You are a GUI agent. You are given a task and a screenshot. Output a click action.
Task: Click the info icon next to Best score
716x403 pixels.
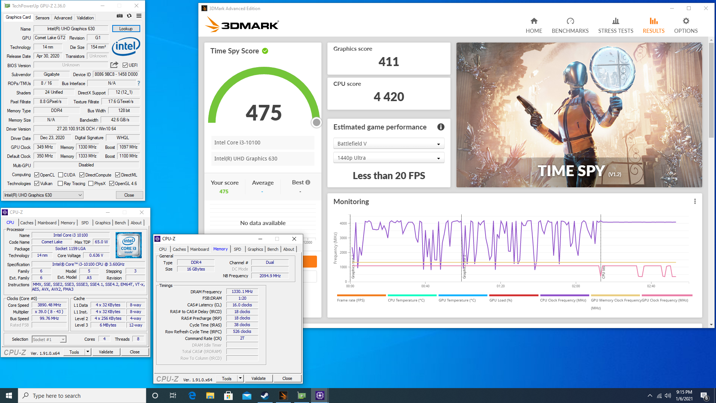tap(308, 182)
